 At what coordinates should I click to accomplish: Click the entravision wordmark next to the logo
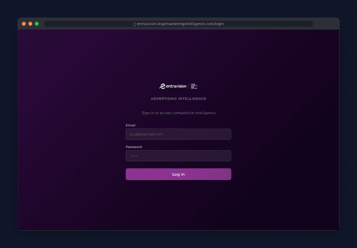pos(176,86)
